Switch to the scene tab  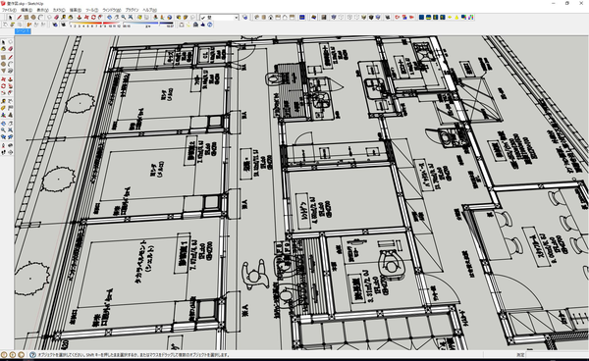click(x=23, y=31)
